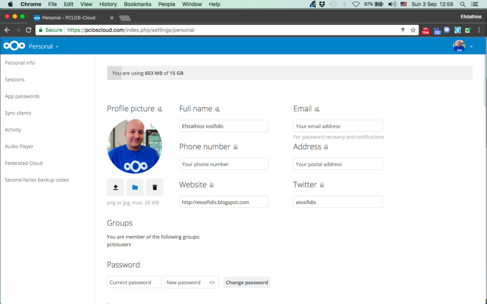This screenshot has width=487, height=304.
Task: Go to Second-factor backup codes
Action: (x=37, y=180)
